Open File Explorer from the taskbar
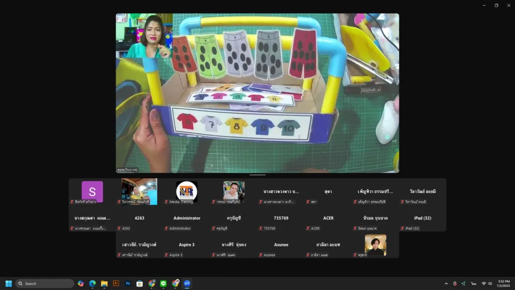 pyautogui.click(x=104, y=283)
